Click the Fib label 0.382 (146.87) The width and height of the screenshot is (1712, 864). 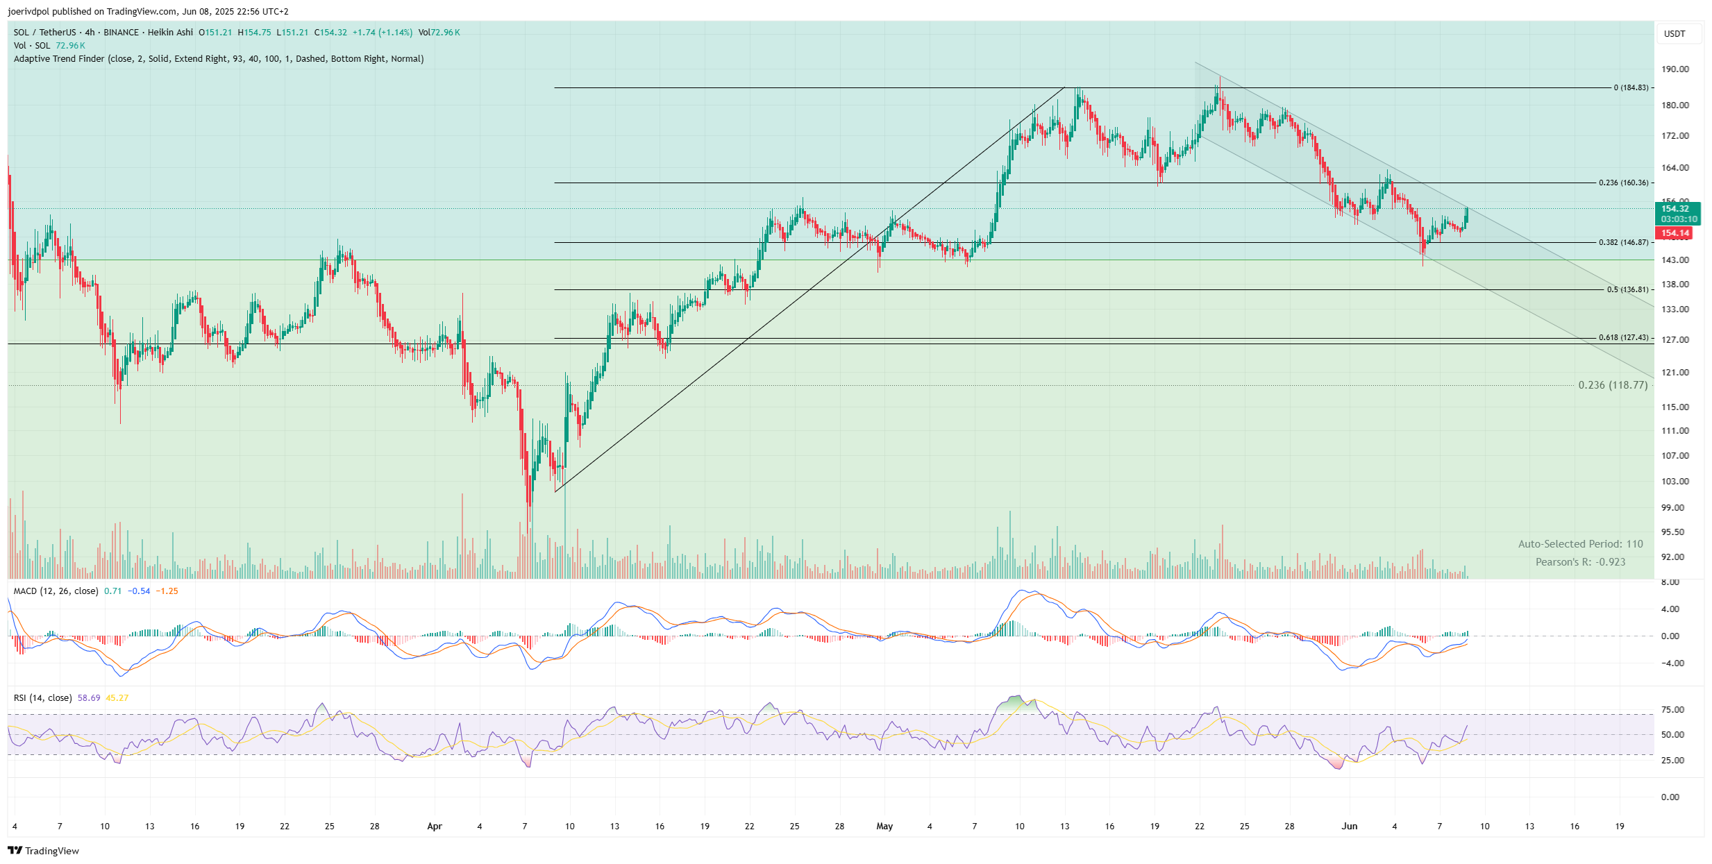click(1623, 243)
